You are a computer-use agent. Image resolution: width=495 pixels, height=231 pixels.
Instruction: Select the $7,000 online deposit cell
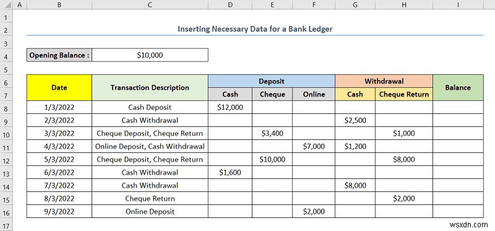[314, 146]
